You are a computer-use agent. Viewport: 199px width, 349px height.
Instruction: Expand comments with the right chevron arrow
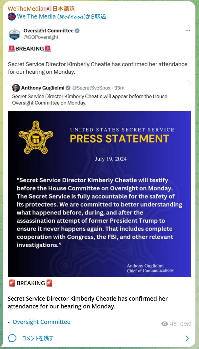tap(187, 338)
